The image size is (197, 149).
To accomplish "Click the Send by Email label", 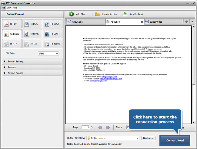I will tap(136, 14).
